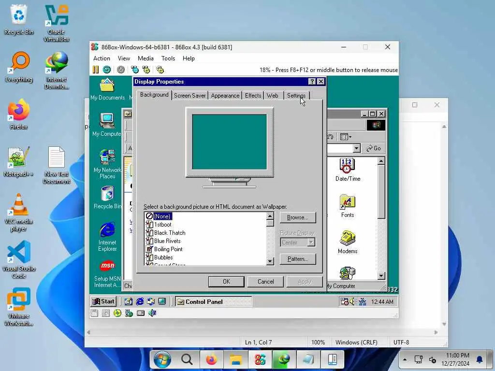This screenshot has height=371, width=495.
Task: Click the Ctrl+Alt+Esc toolbar icon
Action: (x=146, y=70)
